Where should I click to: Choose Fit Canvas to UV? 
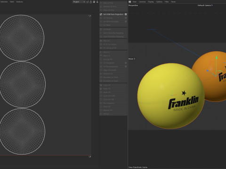113,48
